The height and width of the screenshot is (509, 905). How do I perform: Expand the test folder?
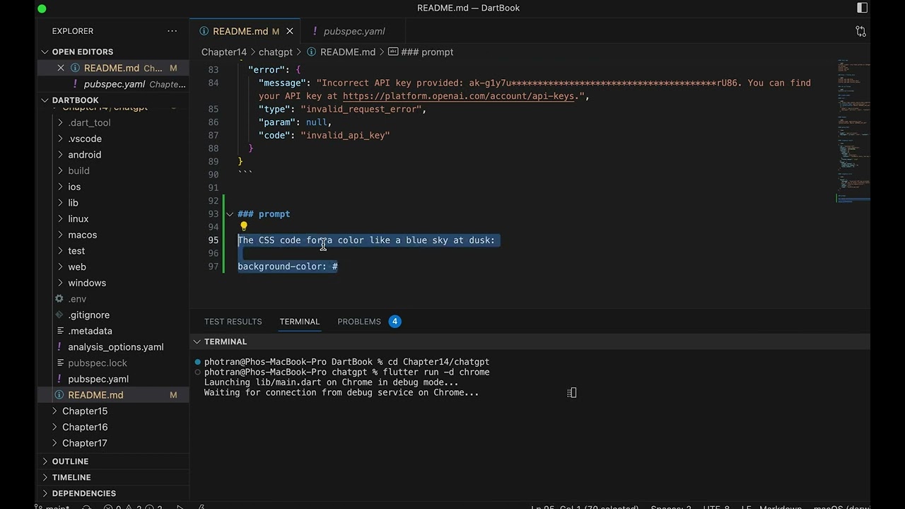[x=60, y=251]
